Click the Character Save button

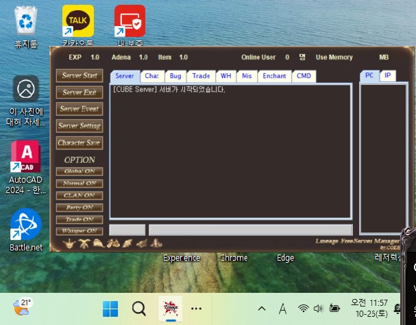(x=79, y=143)
